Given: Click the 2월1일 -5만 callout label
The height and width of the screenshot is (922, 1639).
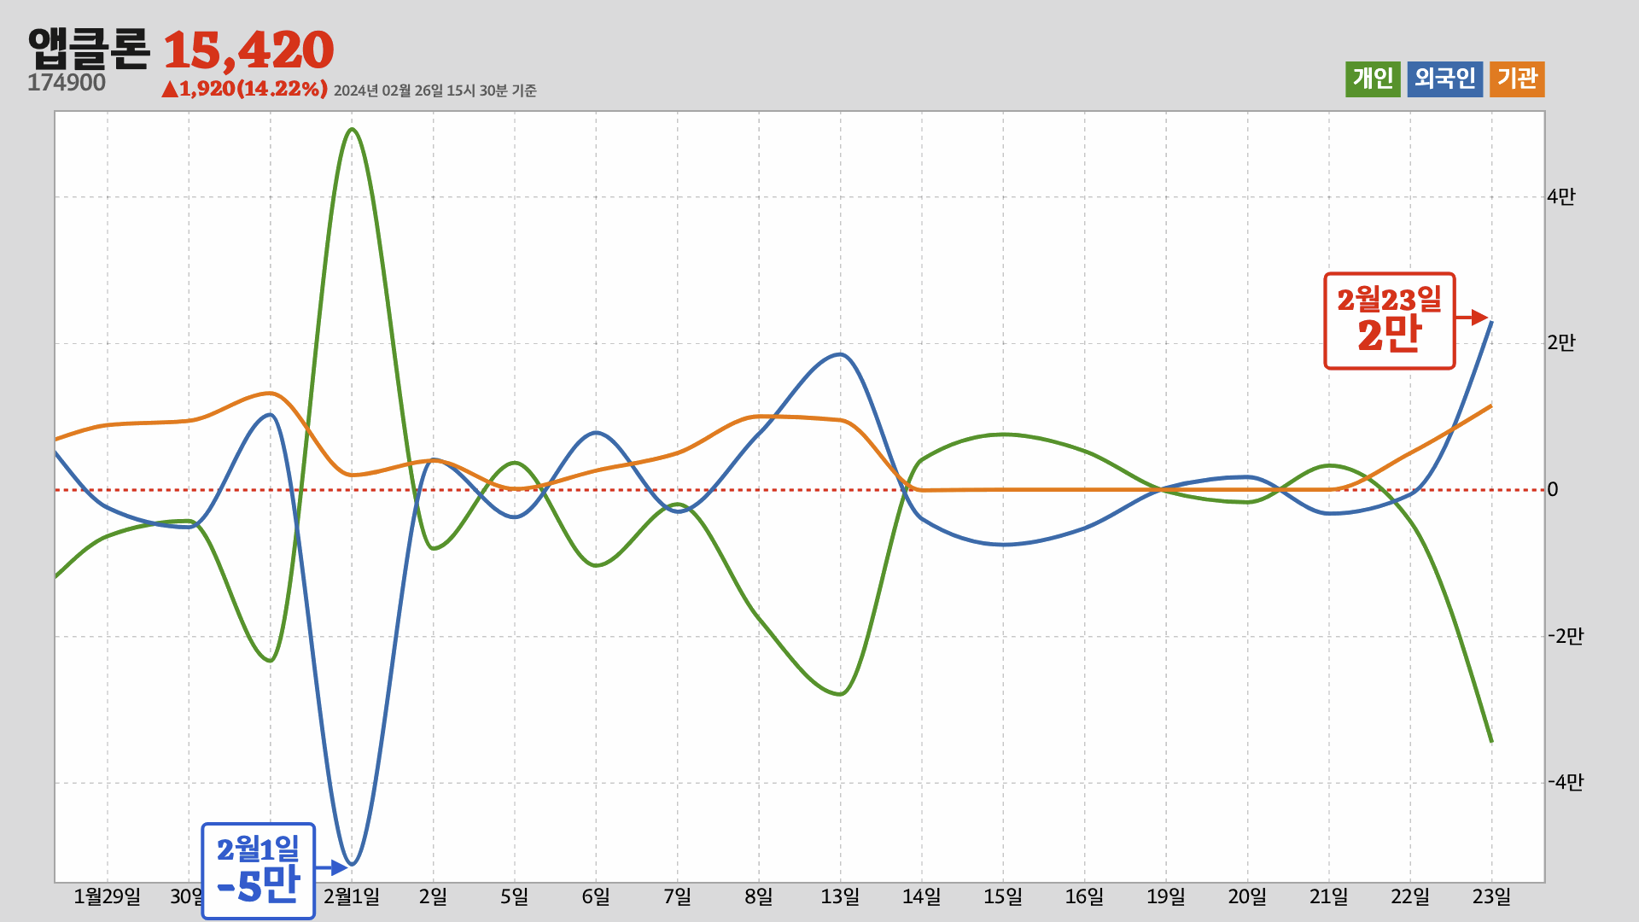Looking at the screenshot, I should point(259,871).
